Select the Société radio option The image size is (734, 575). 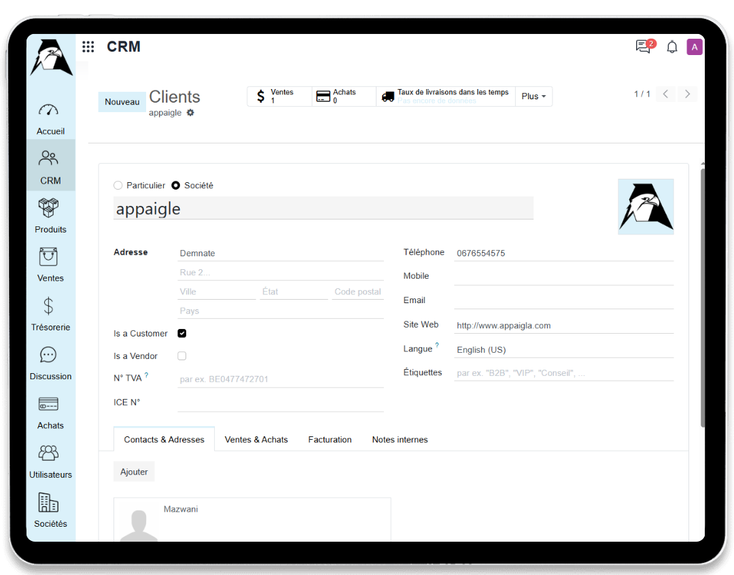tap(175, 186)
